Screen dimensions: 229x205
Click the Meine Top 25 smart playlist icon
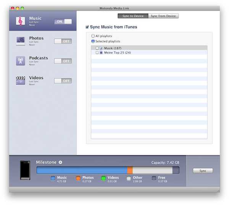tap(101, 52)
